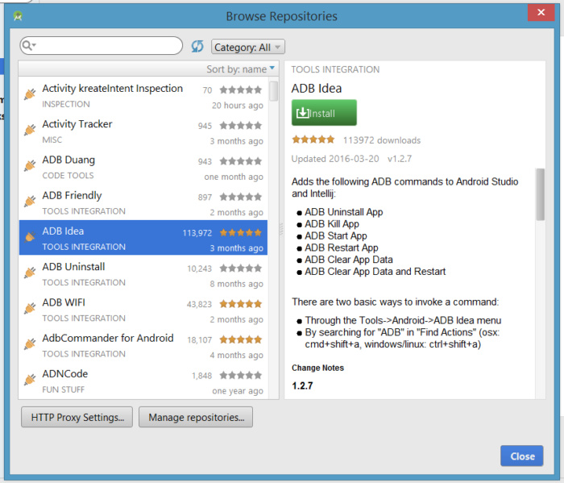
Task: Click the refresh plugin list icon
Action: coord(197,47)
